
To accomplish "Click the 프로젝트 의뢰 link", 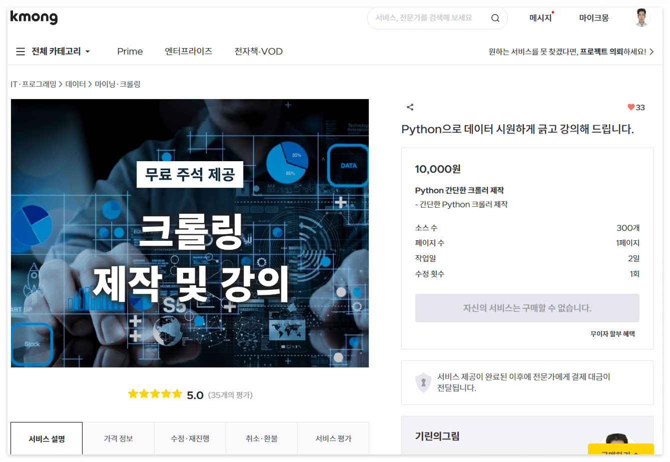I will click(x=601, y=52).
